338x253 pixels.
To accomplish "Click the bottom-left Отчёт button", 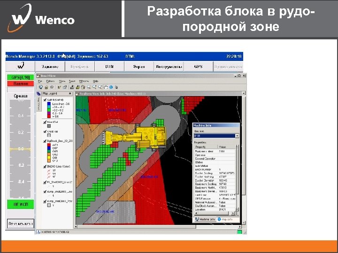I will click(x=21, y=224).
